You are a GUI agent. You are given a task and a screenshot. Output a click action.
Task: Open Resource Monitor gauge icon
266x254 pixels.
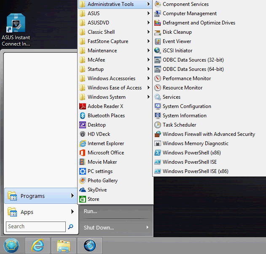tap(158, 88)
